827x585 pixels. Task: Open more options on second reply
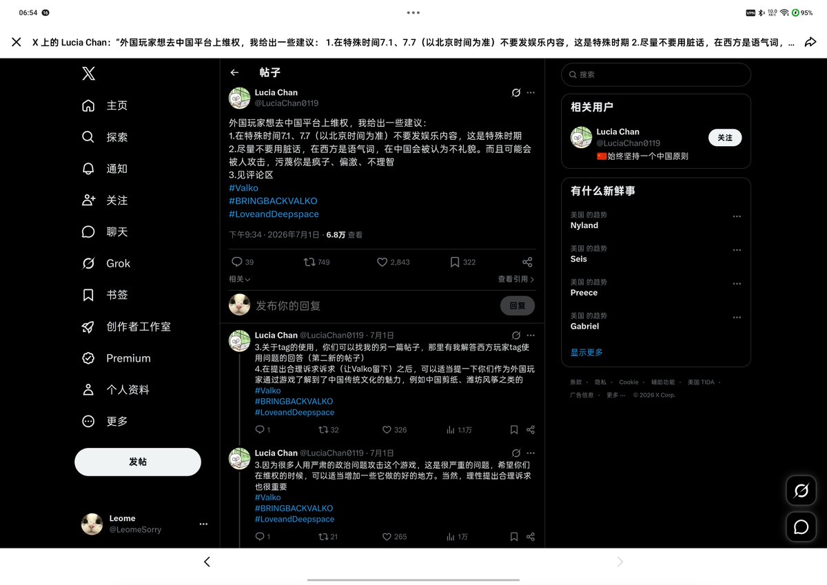click(531, 453)
